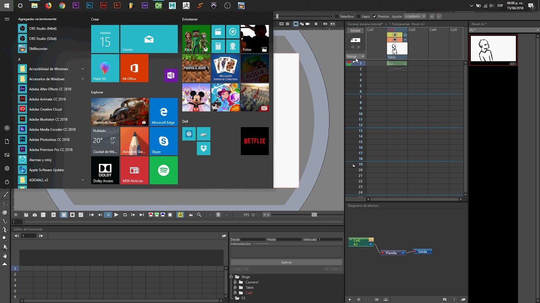The image size is (540, 303).
Task: Click the Salida node in effects diagram
Action: click(422, 252)
